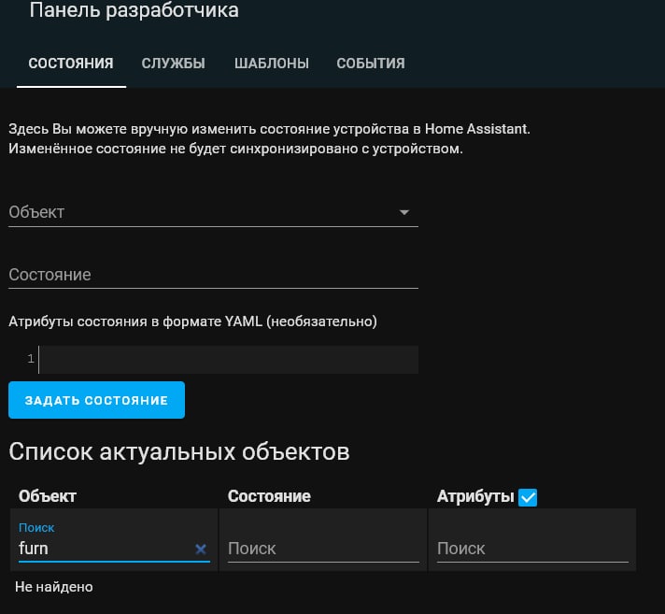Select the СОБЫТИЯ tab
Image resolution: width=665 pixels, height=614 pixels.
click(x=371, y=64)
